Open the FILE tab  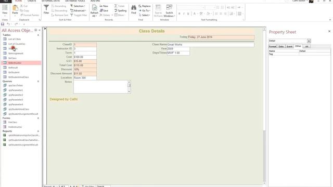[6, 1]
